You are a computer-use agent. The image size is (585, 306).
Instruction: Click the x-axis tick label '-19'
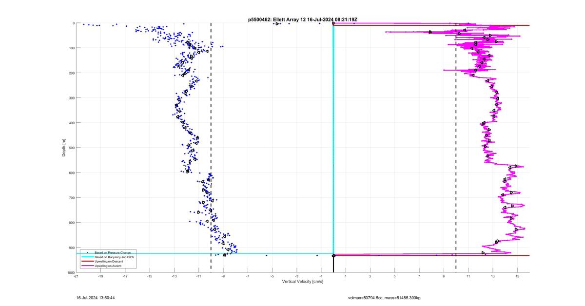(101, 277)
